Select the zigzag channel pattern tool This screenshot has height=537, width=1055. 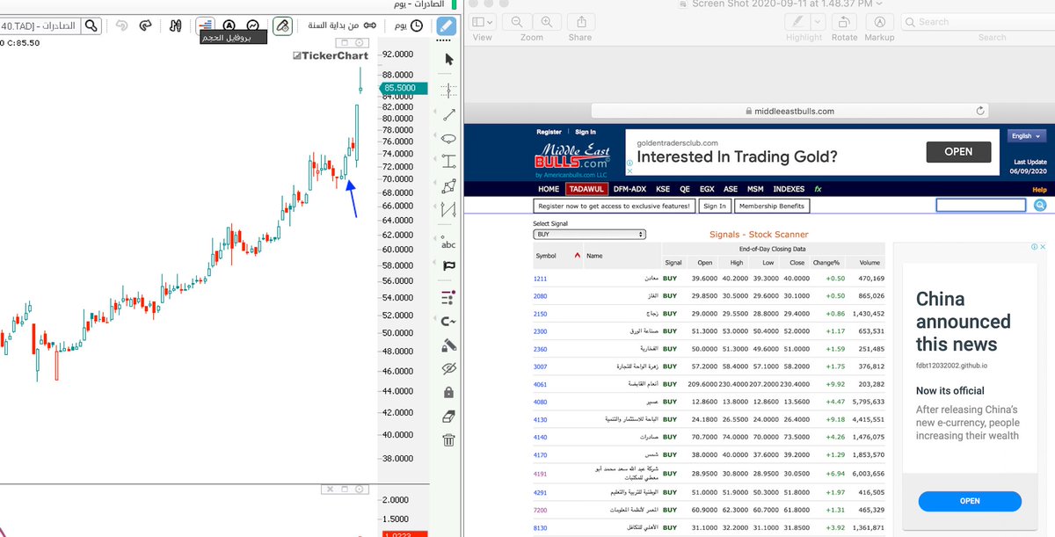pyautogui.click(x=449, y=209)
